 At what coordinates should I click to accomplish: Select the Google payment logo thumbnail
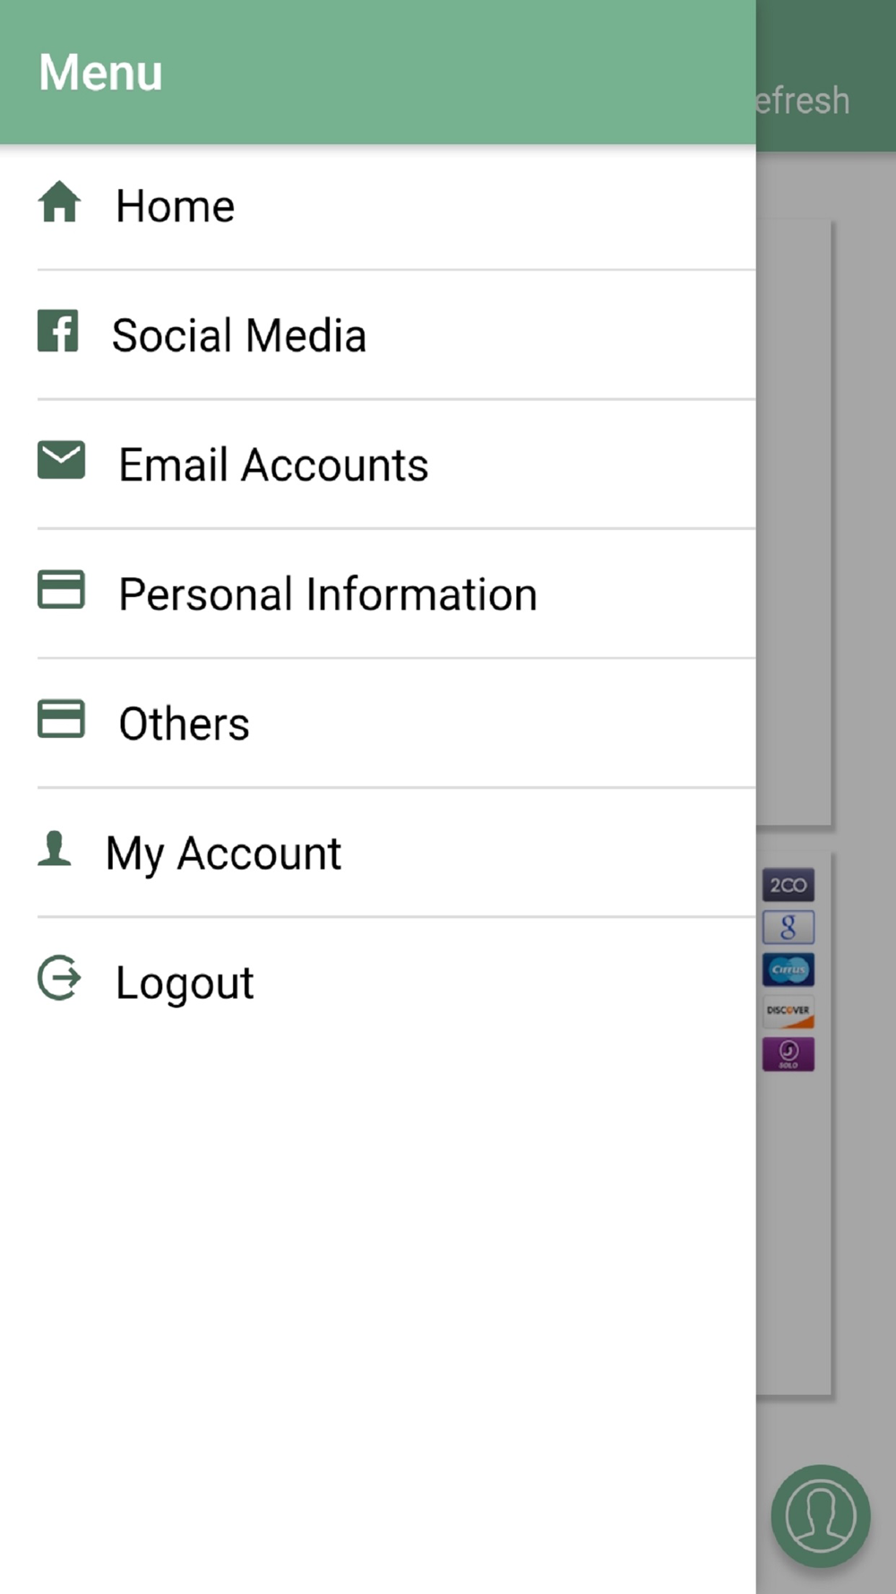(x=788, y=927)
